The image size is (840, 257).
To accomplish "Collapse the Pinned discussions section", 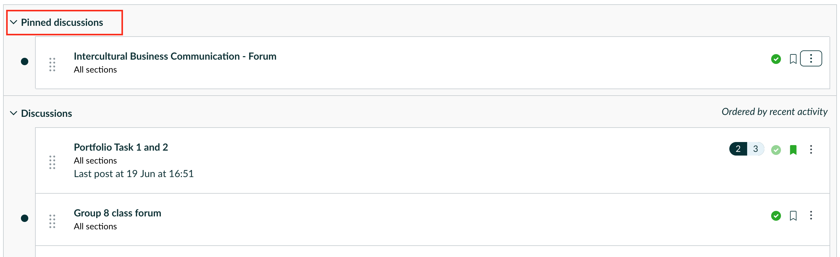I will point(14,22).
